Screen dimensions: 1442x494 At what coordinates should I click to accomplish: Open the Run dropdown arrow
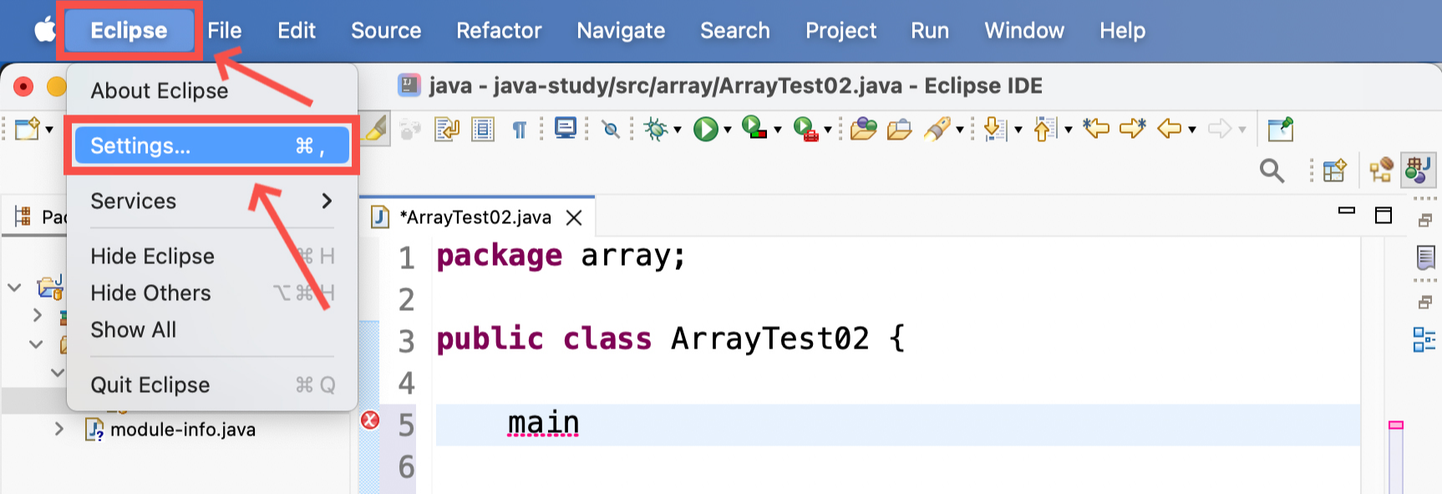(x=728, y=130)
